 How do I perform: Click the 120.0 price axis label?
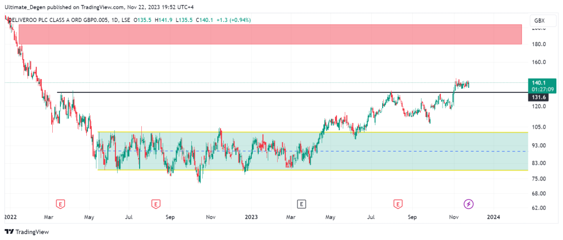click(539, 107)
